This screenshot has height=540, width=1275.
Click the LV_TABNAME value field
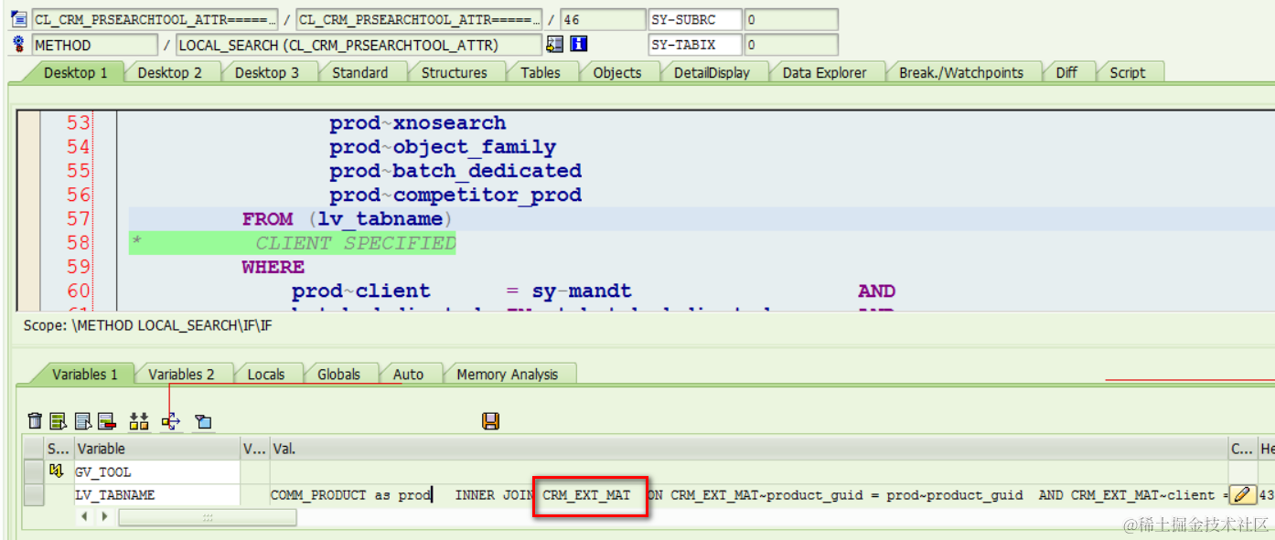pyautogui.click(x=748, y=494)
